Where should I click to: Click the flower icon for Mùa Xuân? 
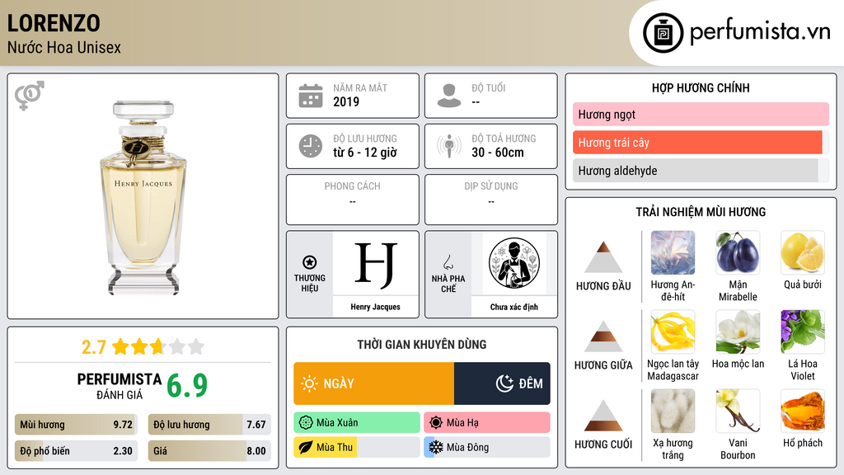[306, 423]
